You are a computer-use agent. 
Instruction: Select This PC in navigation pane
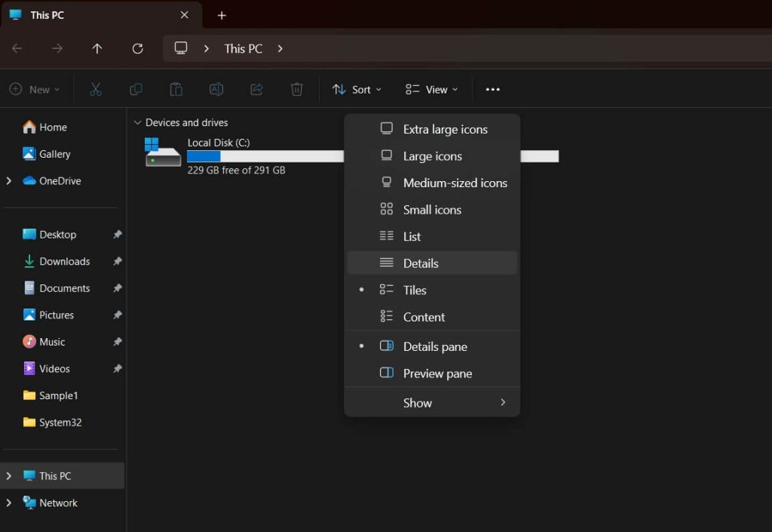click(x=62, y=476)
